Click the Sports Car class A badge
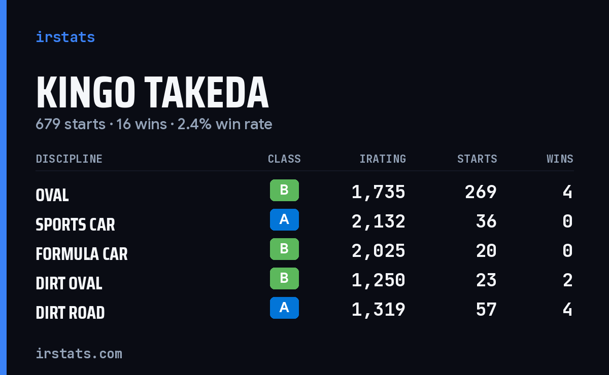This screenshot has width=609, height=375. coord(284,220)
